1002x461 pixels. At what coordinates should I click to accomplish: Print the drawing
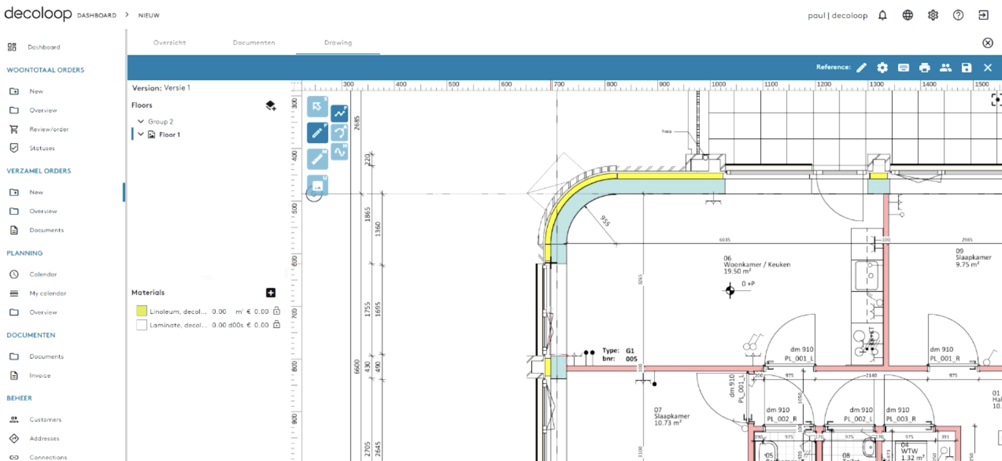924,68
